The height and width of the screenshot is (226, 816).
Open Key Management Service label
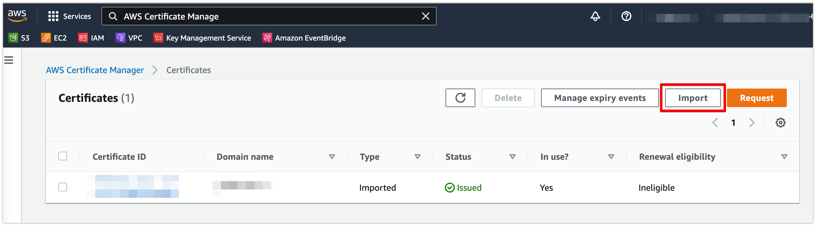(x=208, y=38)
